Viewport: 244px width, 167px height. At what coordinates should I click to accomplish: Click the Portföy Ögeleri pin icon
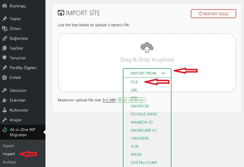click(x=5, y=68)
